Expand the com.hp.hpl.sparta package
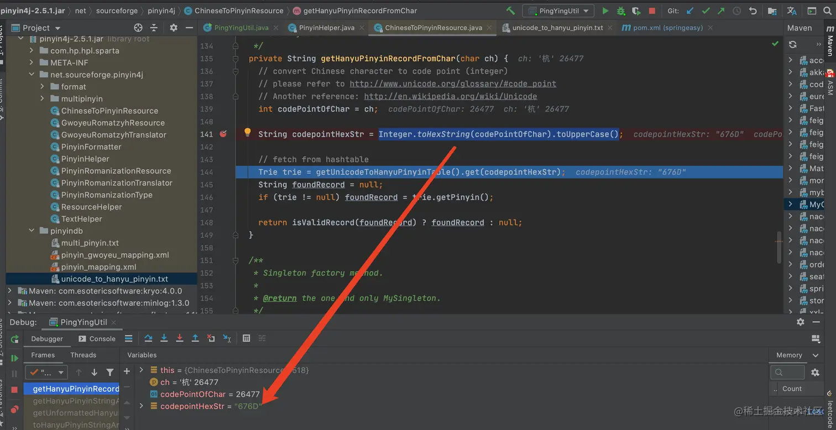This screenshot has height=430, width=836. (x=32, y=50)
